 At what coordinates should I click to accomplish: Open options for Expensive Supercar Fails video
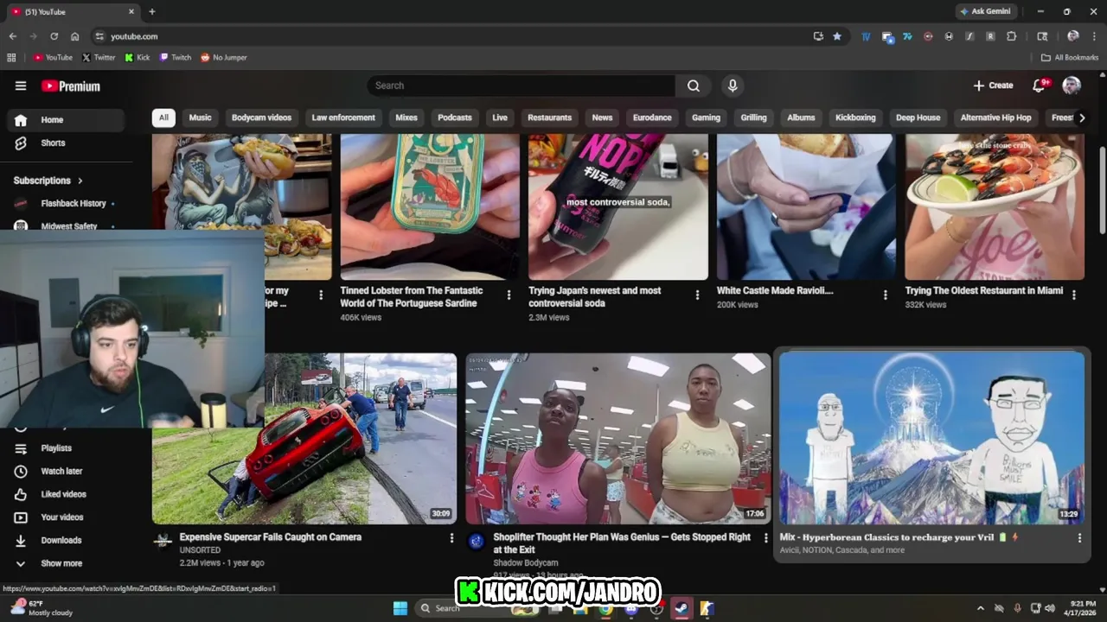(451, 538)
